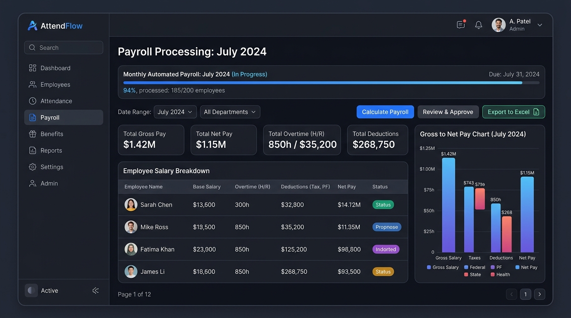571x318 pixels.
Task: Click the Export to Excel button
Action: (513, 112)
